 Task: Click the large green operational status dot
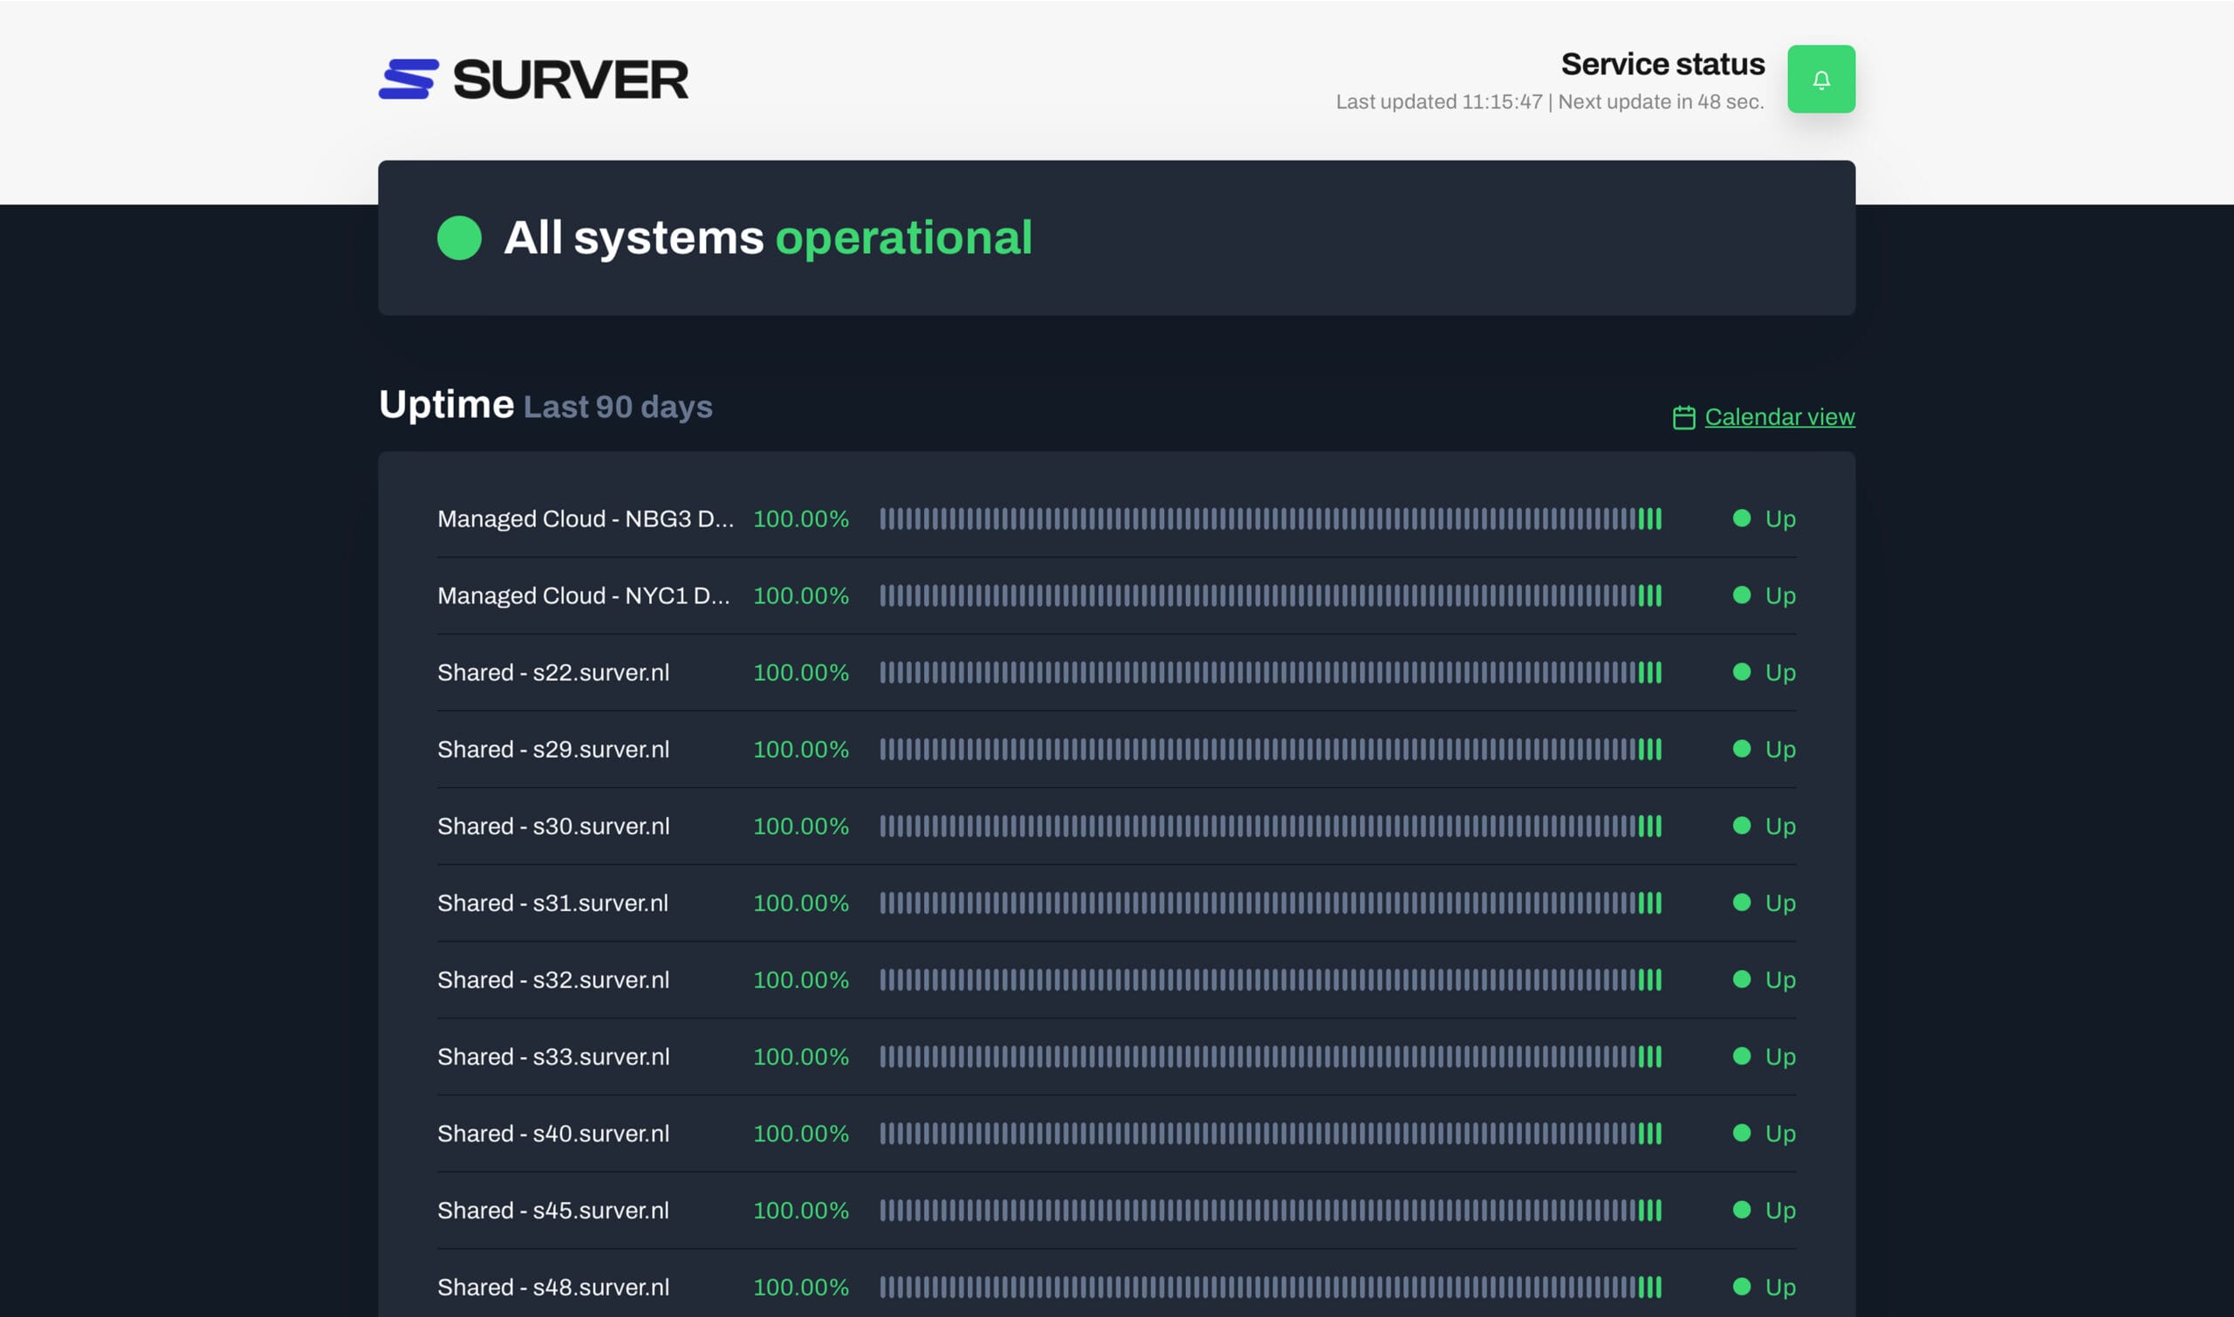coord(459,238)
